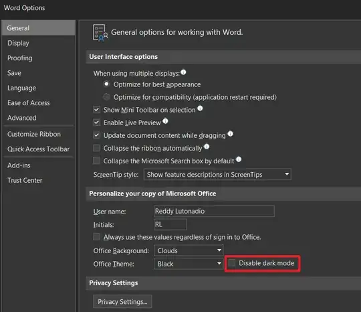Screen dimensions: 361x312
Task: Check Collapse the ribbon automatically
Action: pyautogui.click(x=96, y=148)
